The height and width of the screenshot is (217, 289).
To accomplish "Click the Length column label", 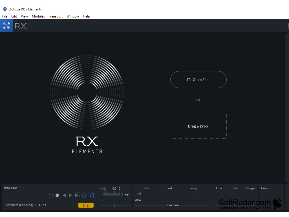I will point(195,188).
